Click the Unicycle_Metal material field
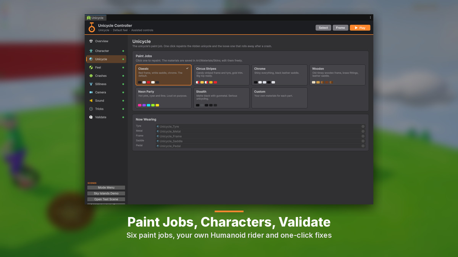This screenshot has width=458, height=257. click(260, 131)
